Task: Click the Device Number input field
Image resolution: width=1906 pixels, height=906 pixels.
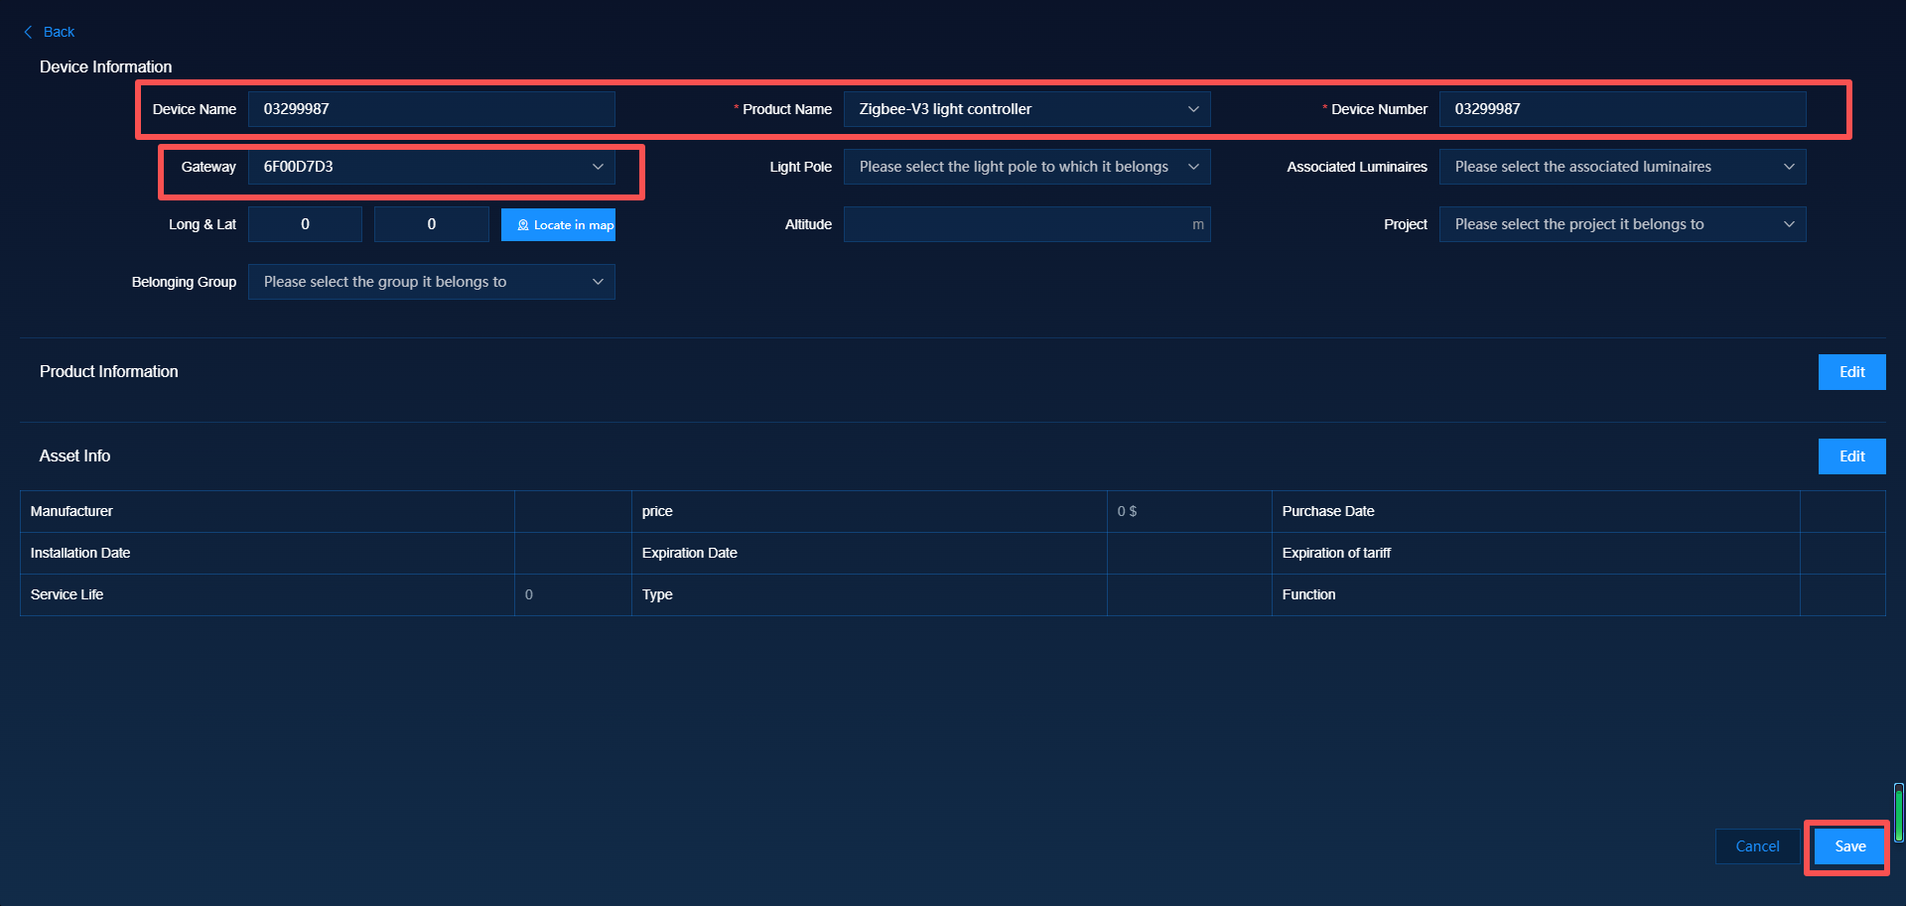Action: [1621, 109]
